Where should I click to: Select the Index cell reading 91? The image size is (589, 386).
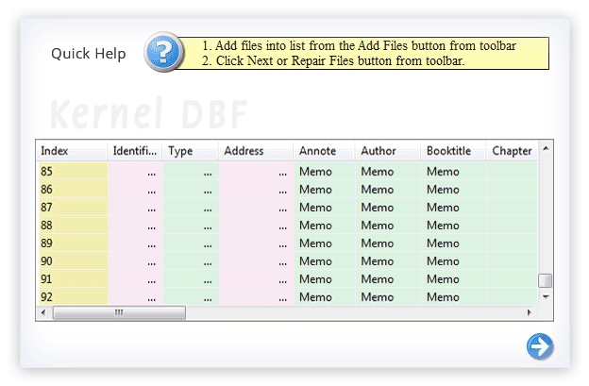tap(74, 279)
